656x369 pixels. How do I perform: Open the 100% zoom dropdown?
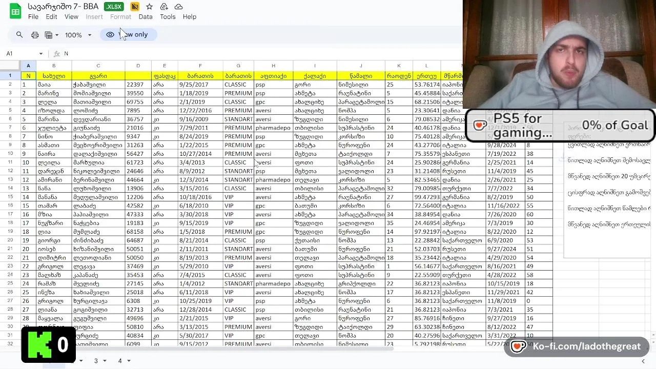point(78,35)
